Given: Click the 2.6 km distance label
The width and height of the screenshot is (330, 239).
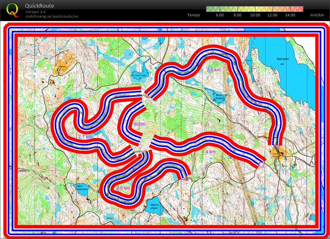Looking at the screenshot, I should click(x=214, y=70).
